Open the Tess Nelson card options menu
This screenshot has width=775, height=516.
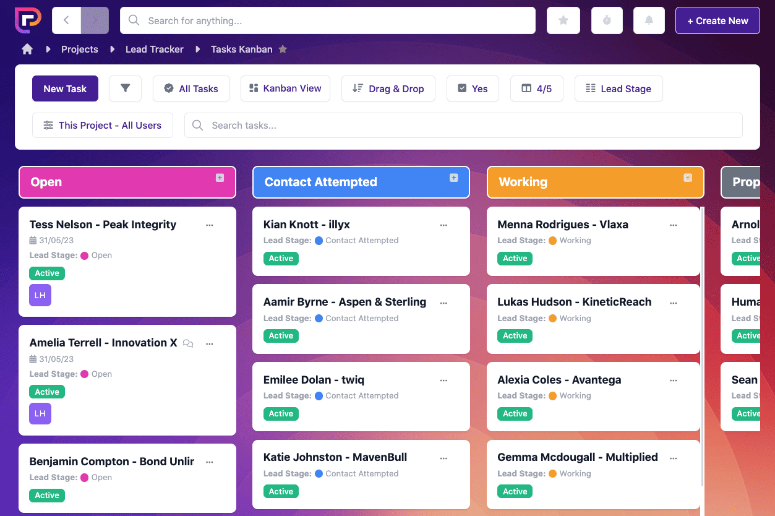click(210, 225)
